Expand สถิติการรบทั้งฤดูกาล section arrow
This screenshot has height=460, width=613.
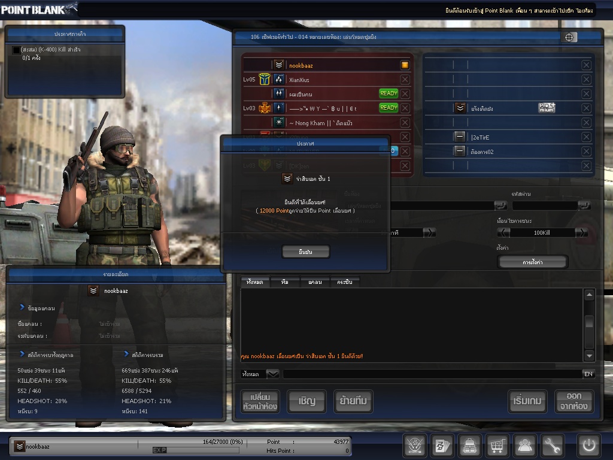[x=22, y=354]
